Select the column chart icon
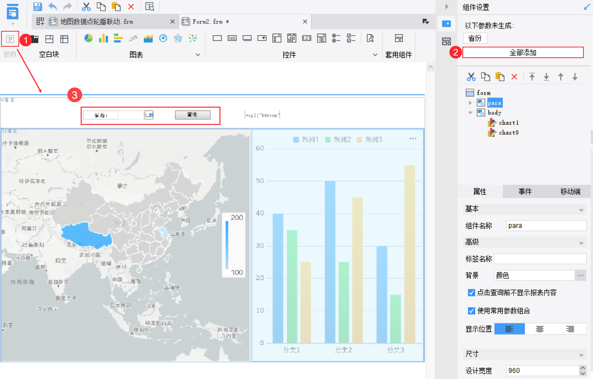The width and height of the screenshot is (593, 379). (103, 38)
